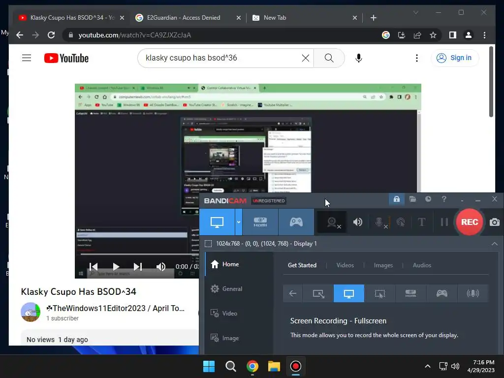The height and width of the screenshot is (378, 504).
Task: Click Chrome address bar URL
Action: click(x=135, y=35)
